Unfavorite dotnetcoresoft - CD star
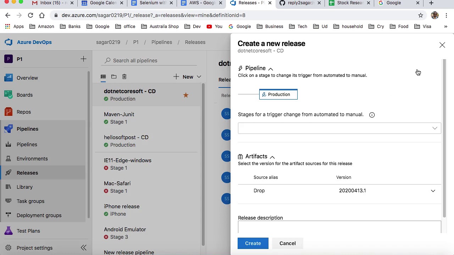The image size is (454, 255). tap(186, 95)
